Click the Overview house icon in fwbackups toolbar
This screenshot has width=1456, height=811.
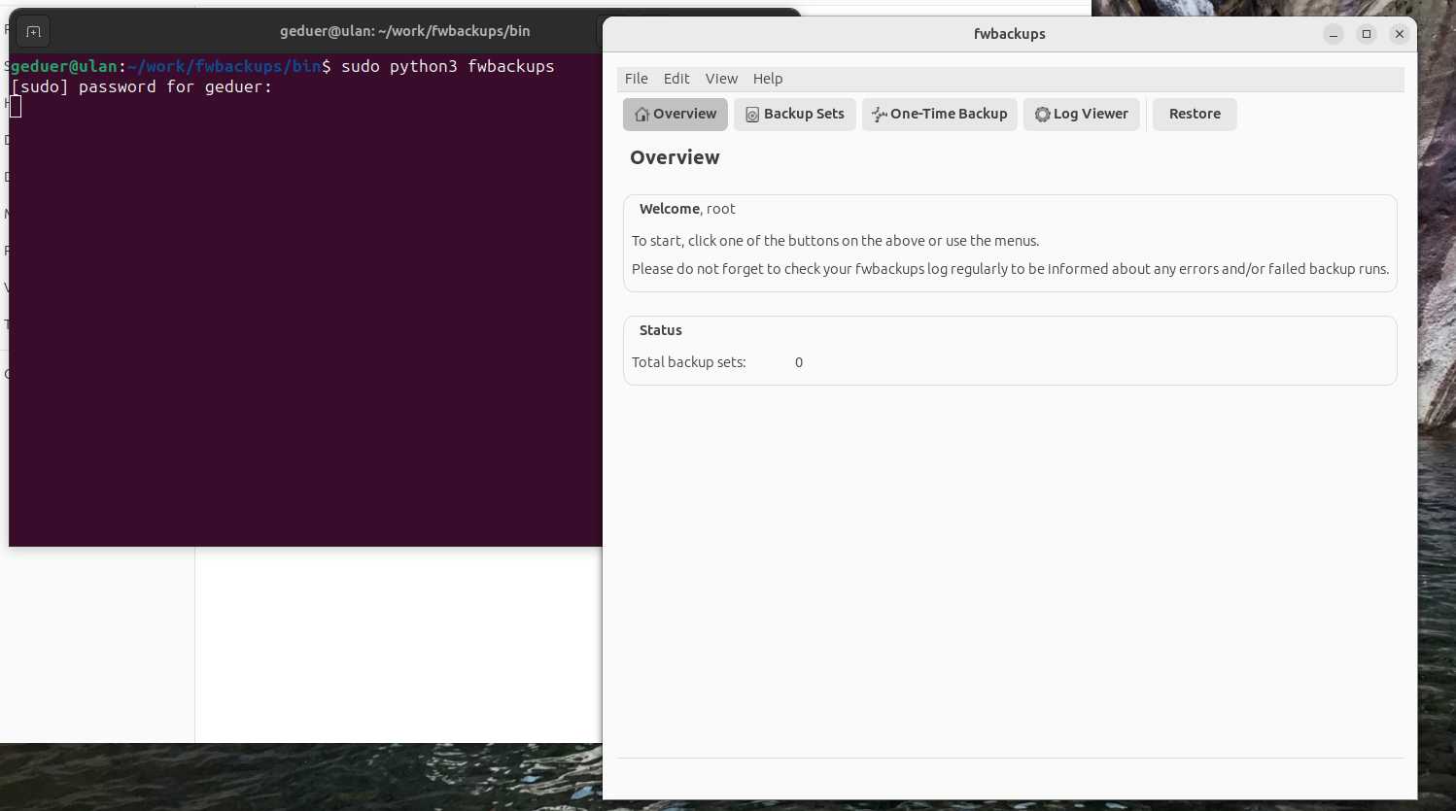pyautogui.click(x=641, y=115)
